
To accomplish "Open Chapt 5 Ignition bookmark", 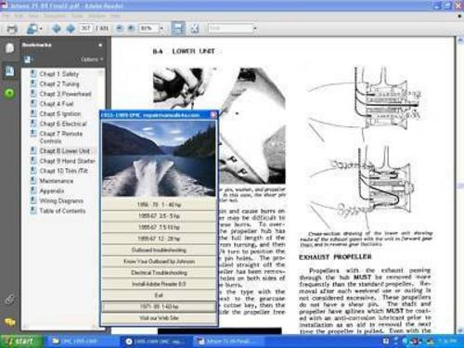I will [x=60, y=113].
